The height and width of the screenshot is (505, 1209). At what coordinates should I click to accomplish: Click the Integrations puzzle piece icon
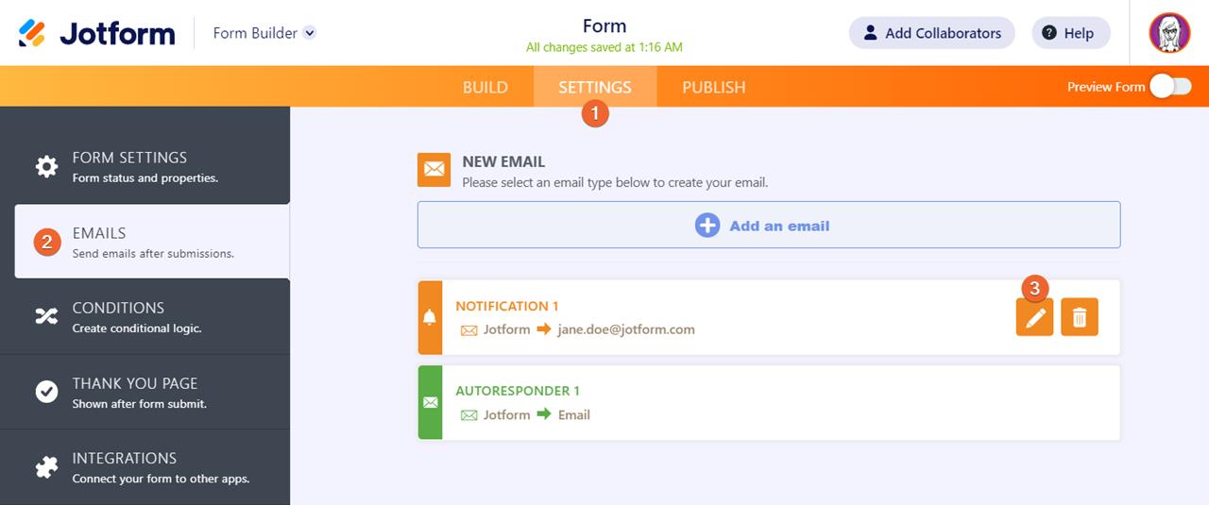pyautogui.click(x=46, y=467)
